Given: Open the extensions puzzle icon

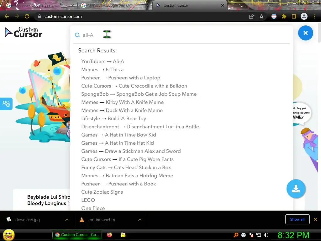Looking at the screenshot, I should [x=284, y=16].
